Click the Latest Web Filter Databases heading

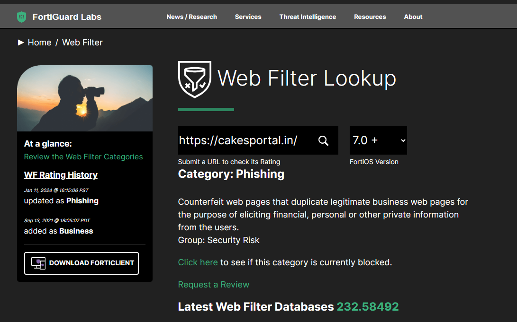pos(256,306)
